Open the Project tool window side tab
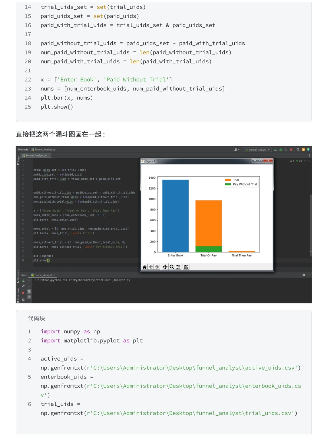327x436 pixels. pos(18,160)
